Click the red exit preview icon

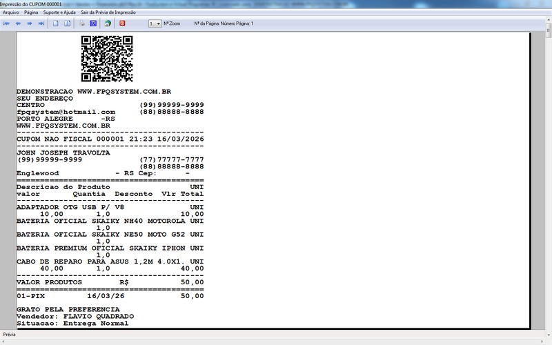click(122, 23)
